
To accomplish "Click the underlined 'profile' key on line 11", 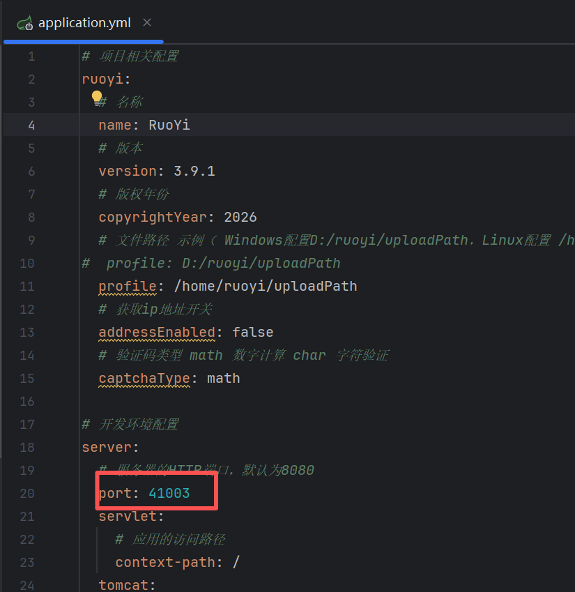I will (x=128, y=287).
